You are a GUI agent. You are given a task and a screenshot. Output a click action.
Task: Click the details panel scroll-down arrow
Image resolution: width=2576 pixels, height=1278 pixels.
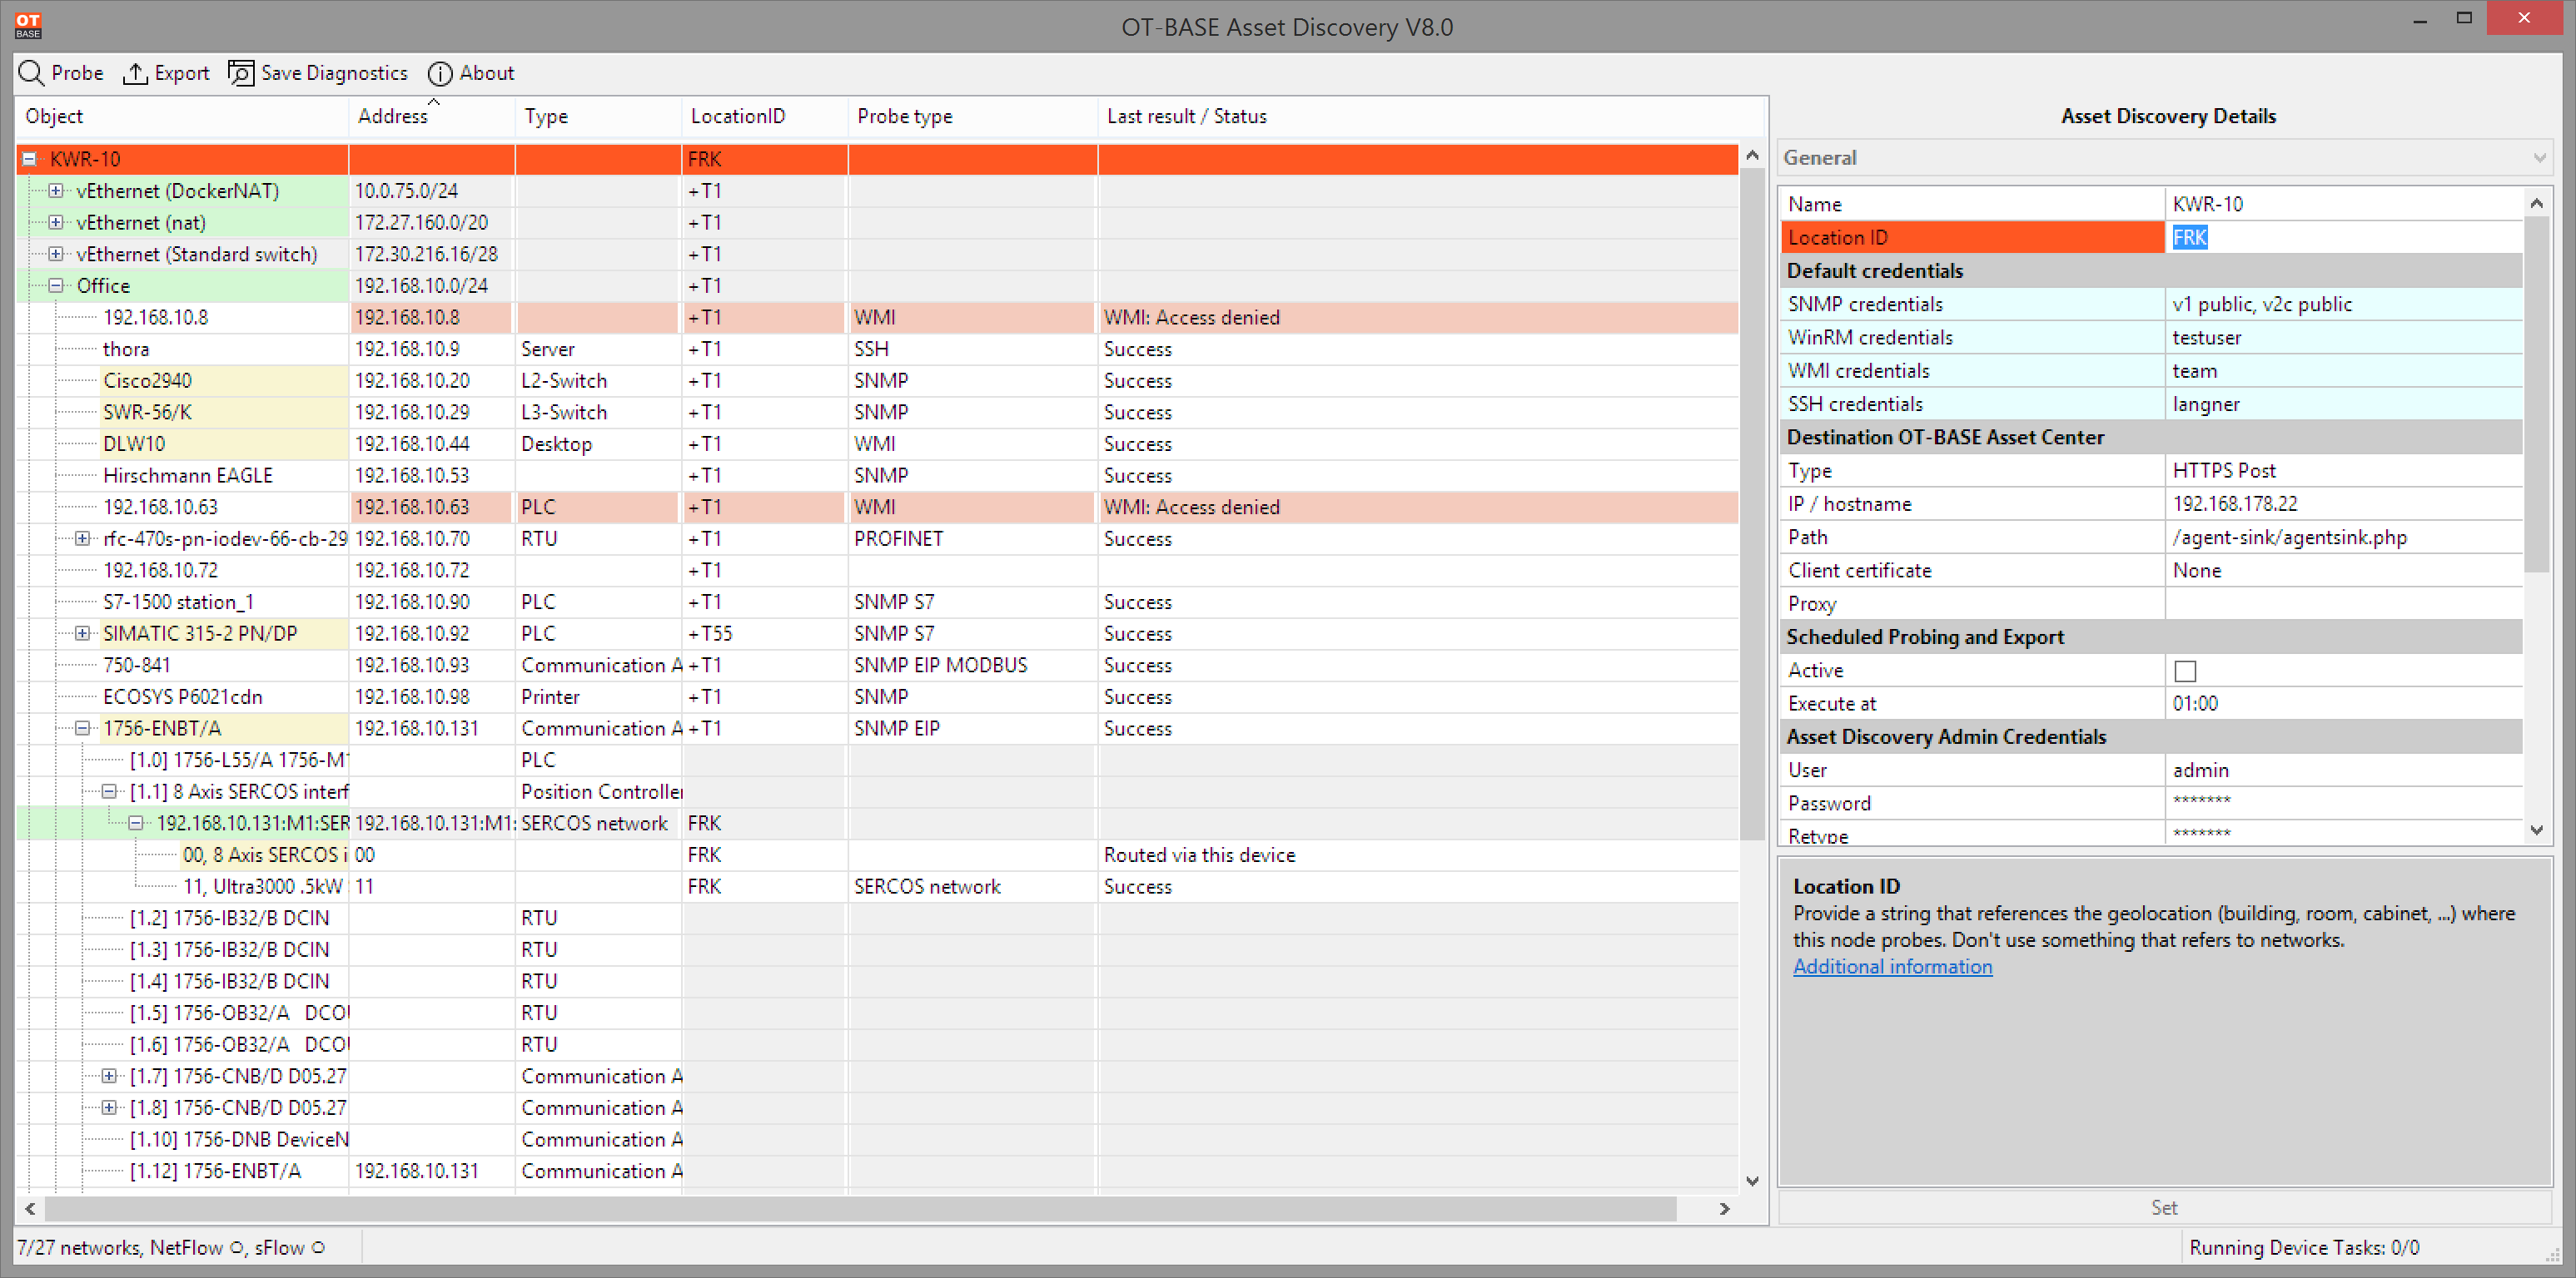pos(2536,830)
